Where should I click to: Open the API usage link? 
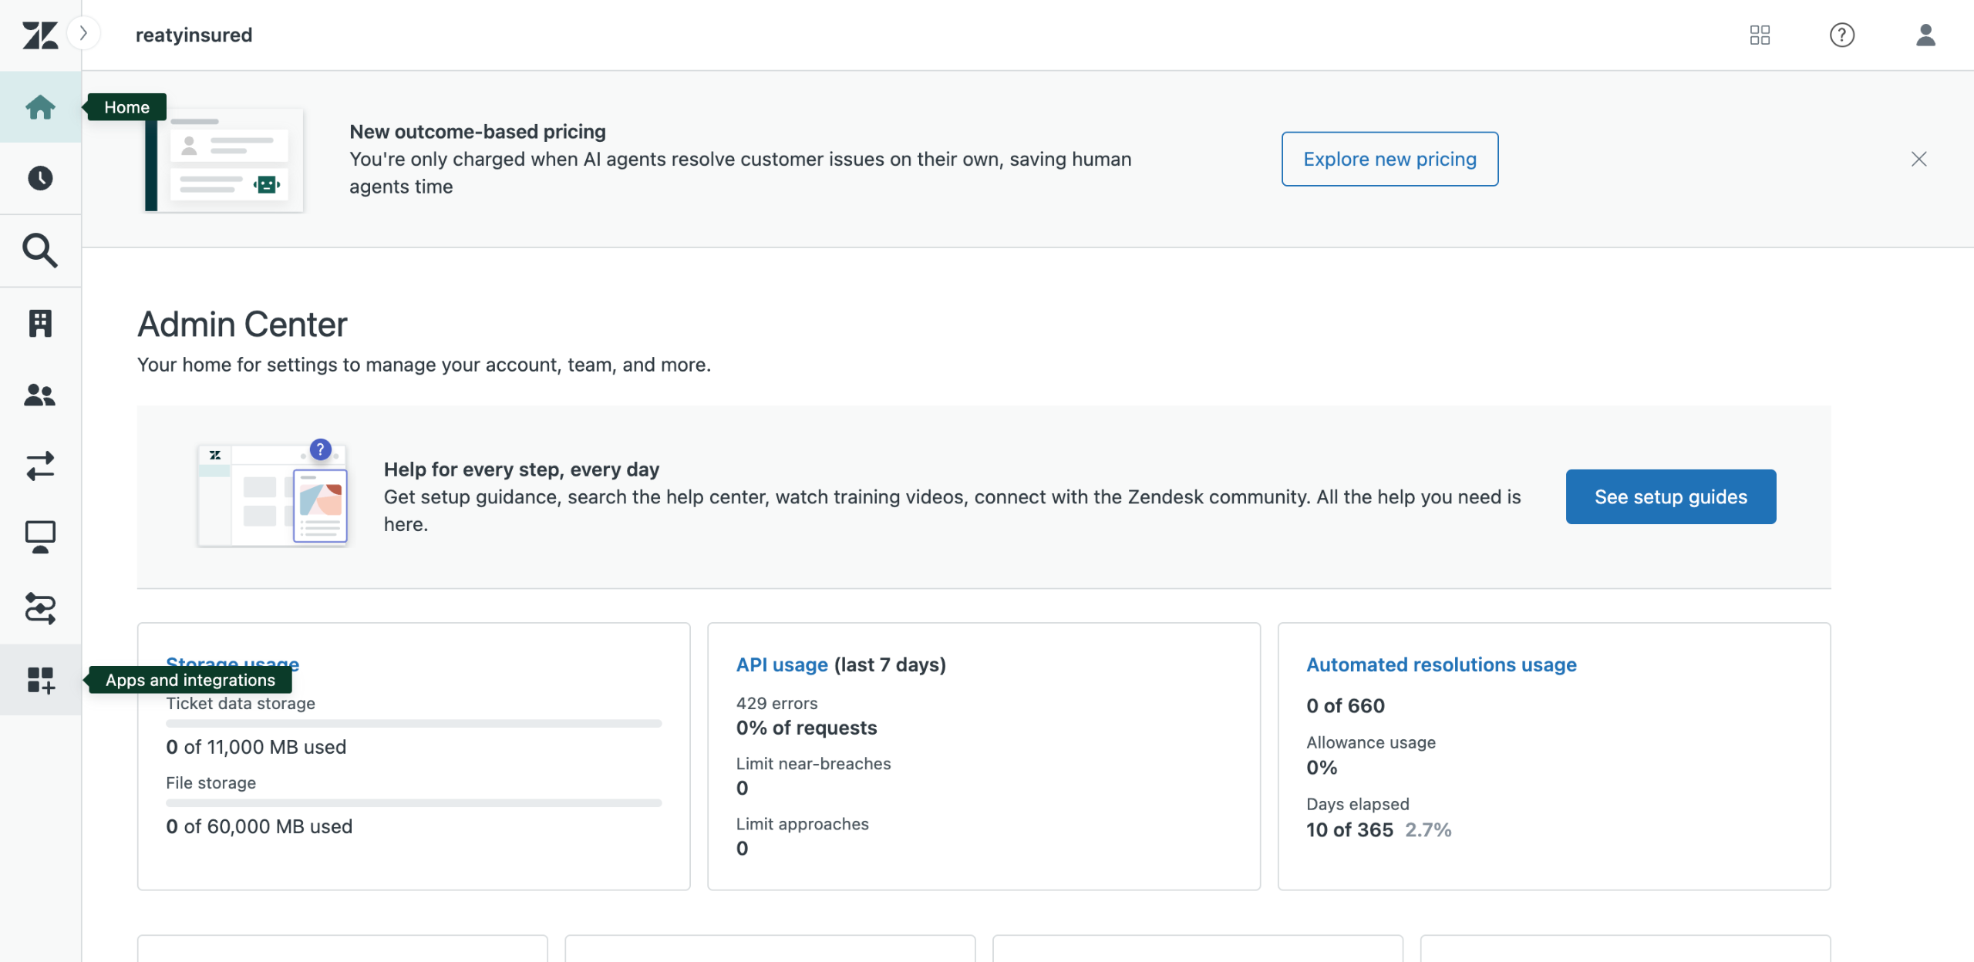[x=782, y=664]
